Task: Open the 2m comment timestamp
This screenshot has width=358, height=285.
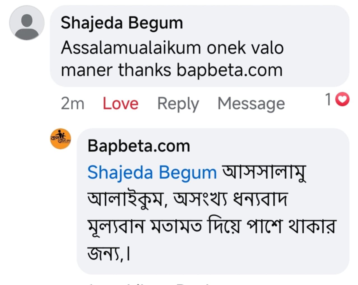Action: pyautogui.click(x=72, y=104)
